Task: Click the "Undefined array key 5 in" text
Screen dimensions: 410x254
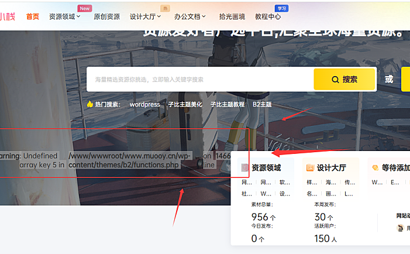Action: click(42, 160)
